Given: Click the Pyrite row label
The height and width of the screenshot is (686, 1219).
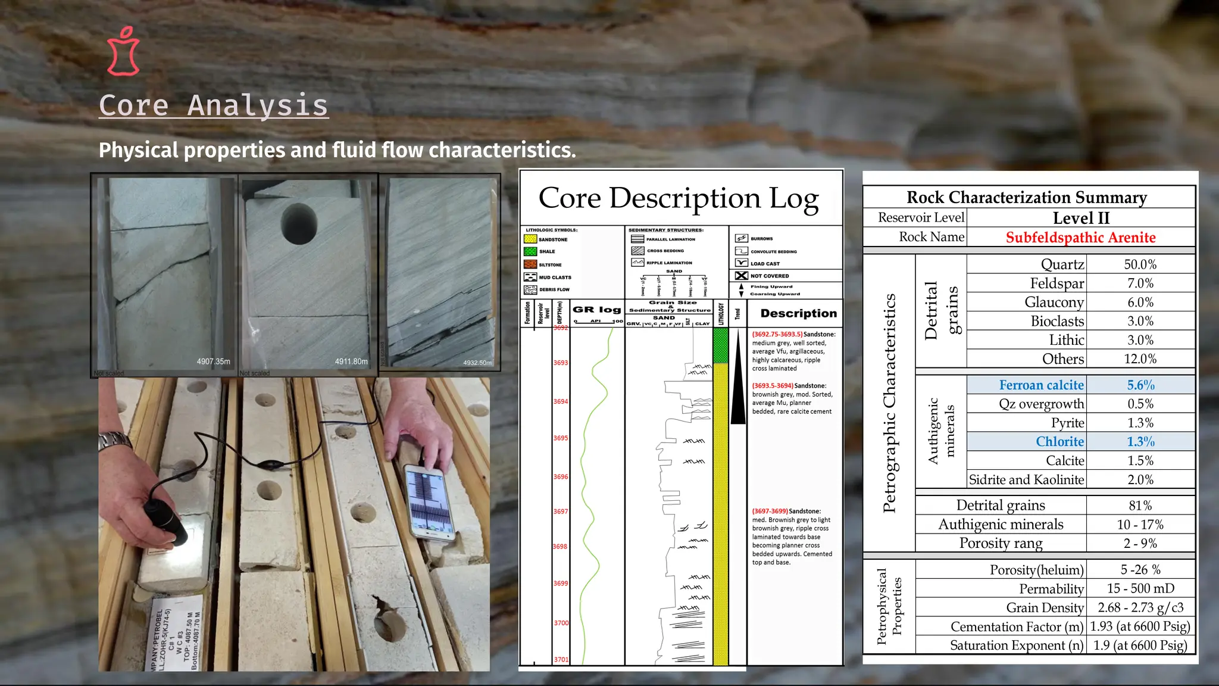Looking at the screenshot, I should (x=1067, y=423).
